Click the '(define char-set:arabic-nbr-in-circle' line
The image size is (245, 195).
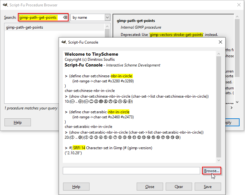point(97,112)
